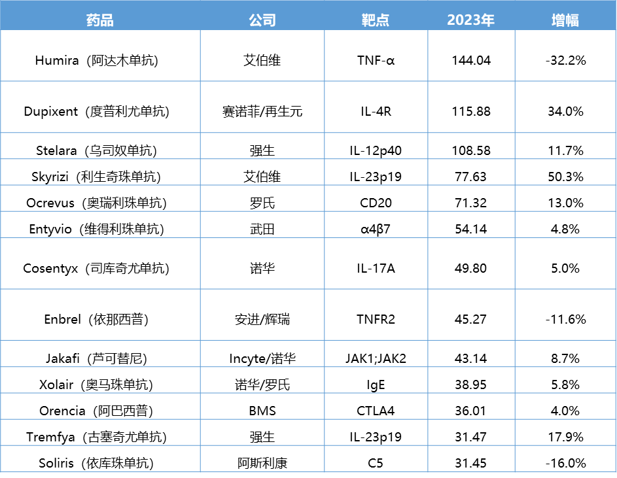Click growth value 8.7%
This screenshot has width=617, height=478.
pyautogui.click(x=565, y=358)
